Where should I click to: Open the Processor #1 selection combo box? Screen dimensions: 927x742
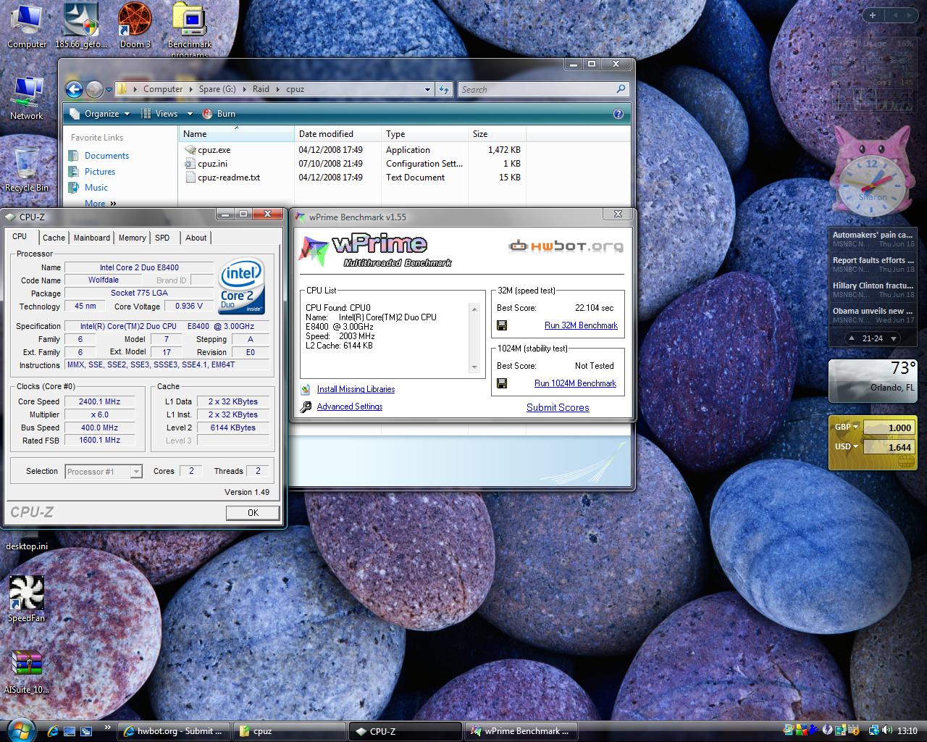pos(103,472)
